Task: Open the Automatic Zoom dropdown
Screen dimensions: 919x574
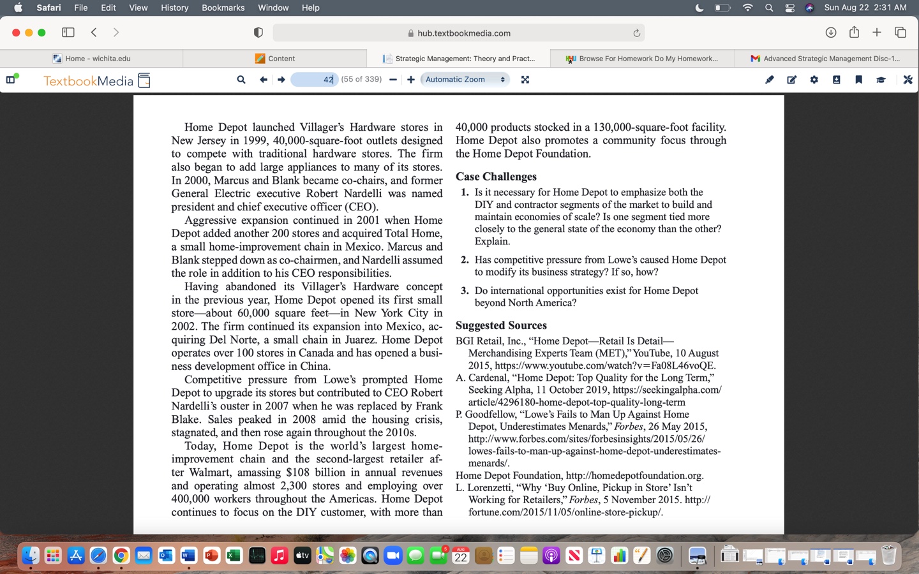Action: [465, 80]
